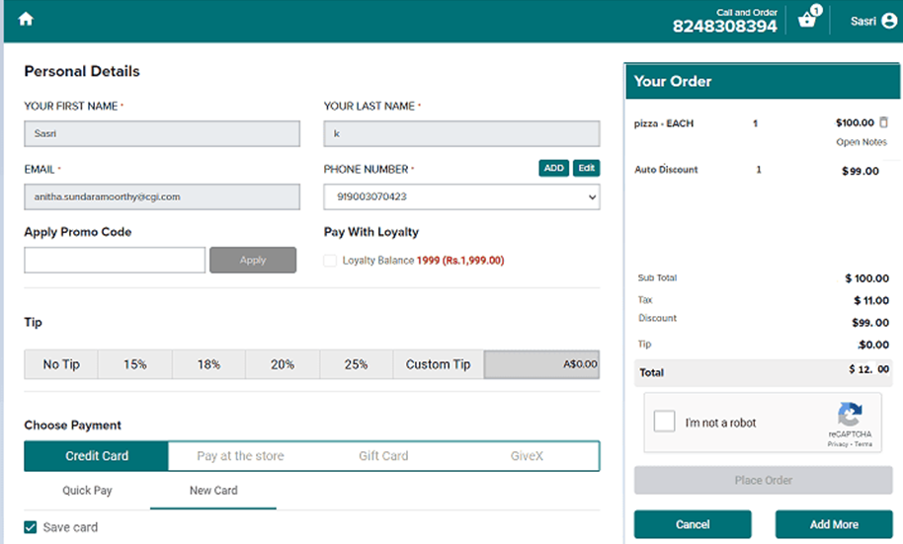Open the Sasri user profile icon
Viewport: 903px width, 544px height.
pos(888,21)
